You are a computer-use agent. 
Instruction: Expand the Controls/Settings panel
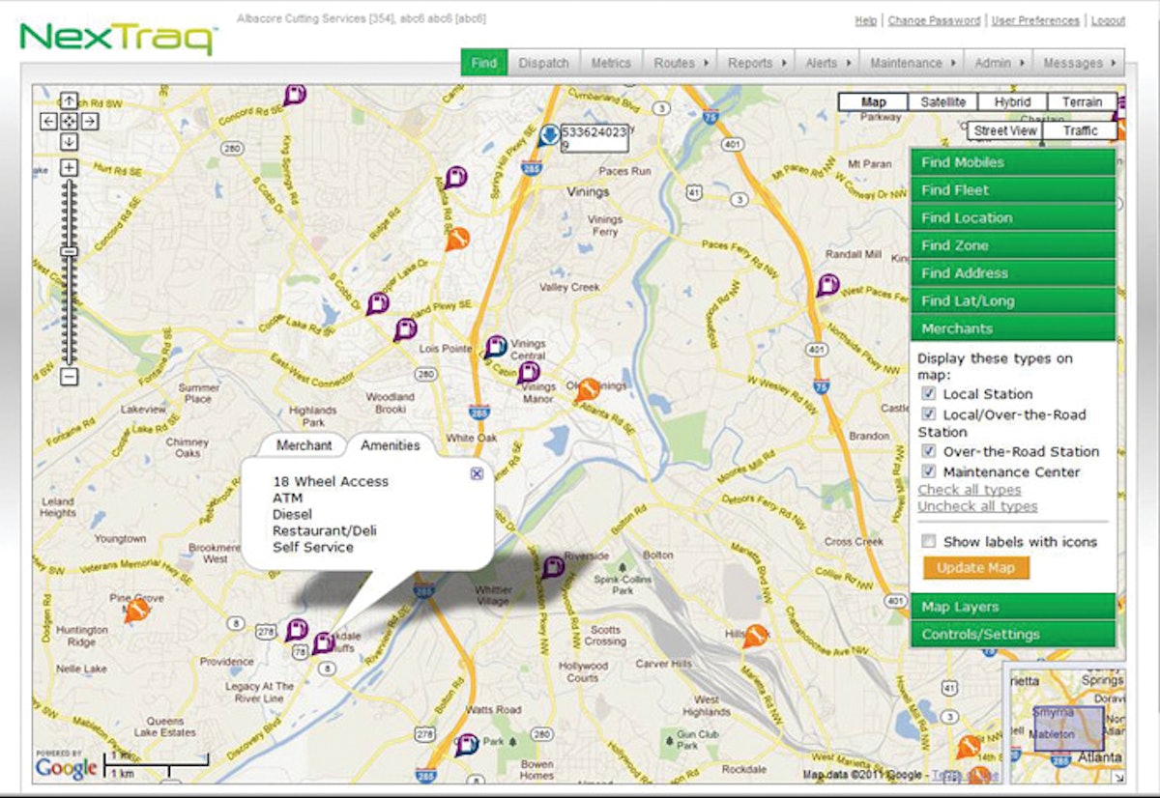pyautogui.click(x=1012, y=635)
